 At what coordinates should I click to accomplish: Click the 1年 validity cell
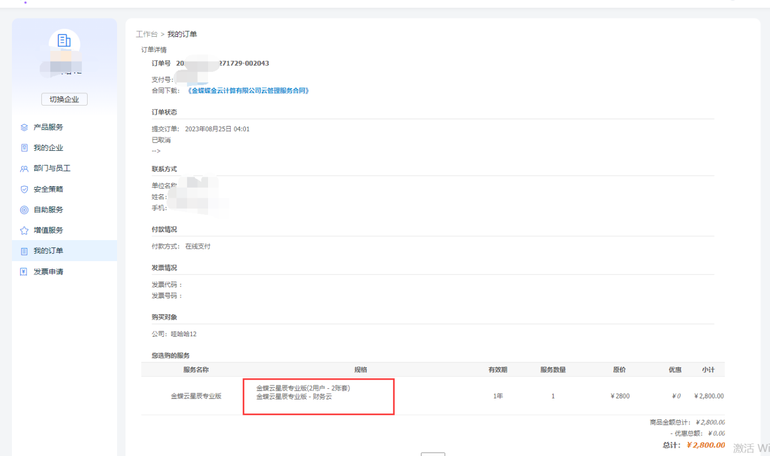click(x=498, y=396)
